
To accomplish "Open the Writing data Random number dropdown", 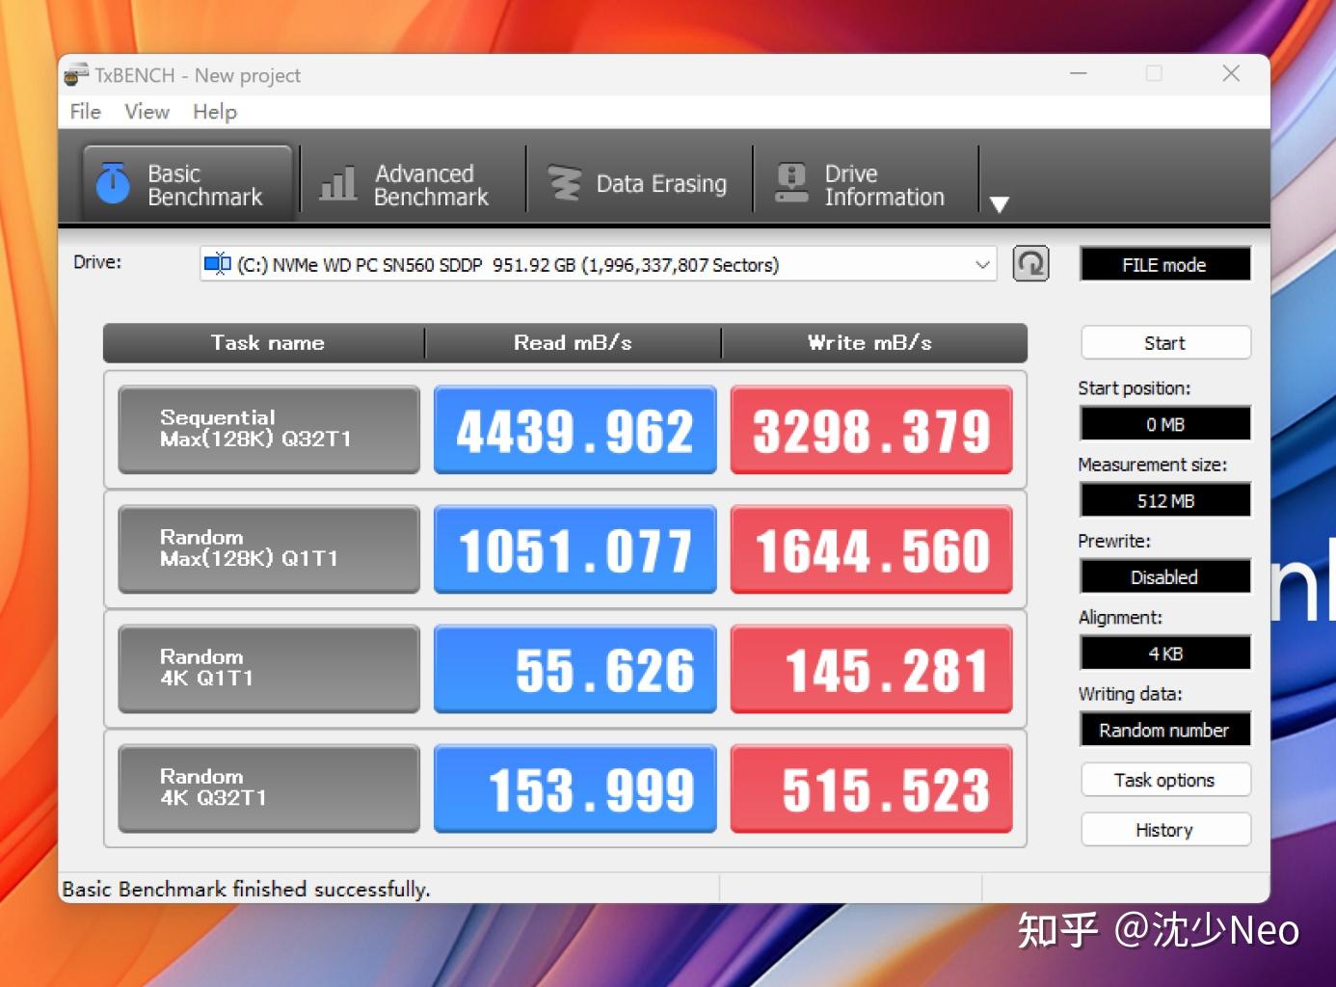I will (x=1165, y=730).
